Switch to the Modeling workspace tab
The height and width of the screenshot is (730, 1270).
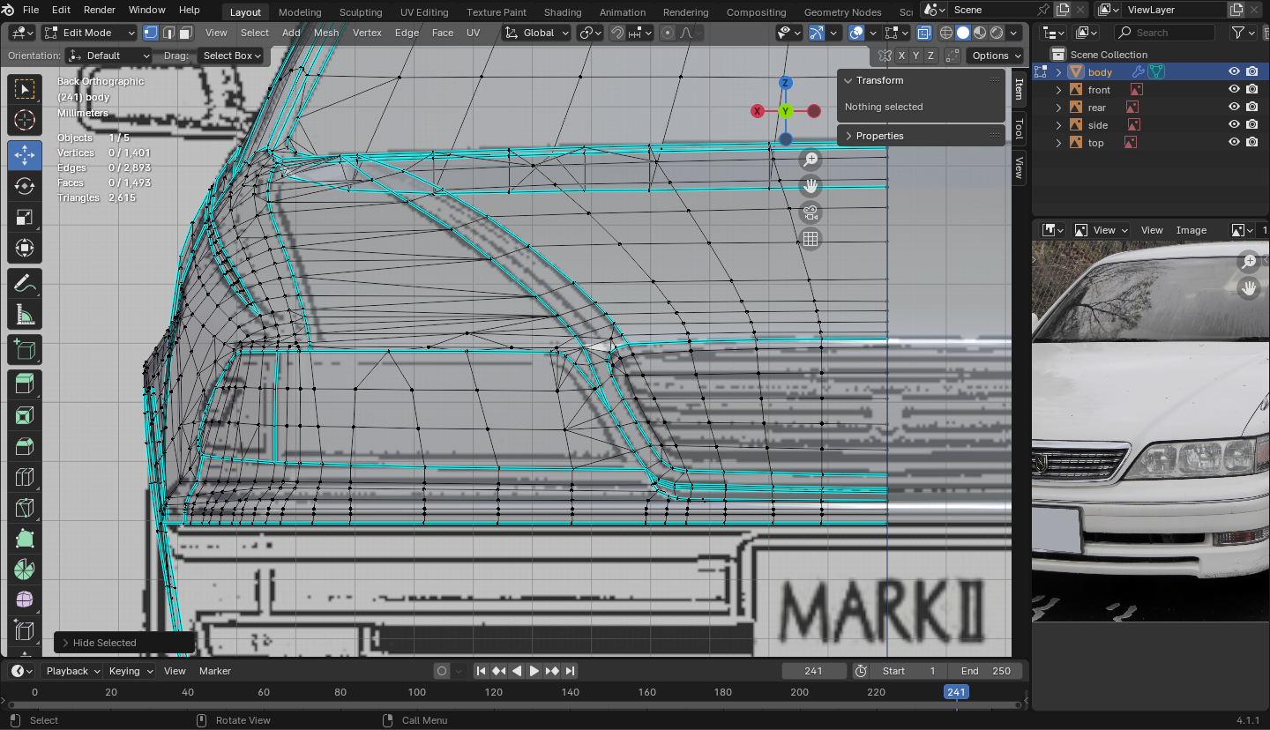pyautogui.click(x=300, y=12)
